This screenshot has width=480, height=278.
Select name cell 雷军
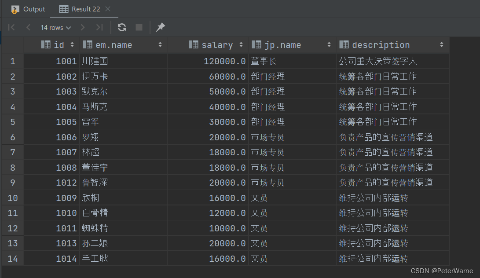pos(123,122)
